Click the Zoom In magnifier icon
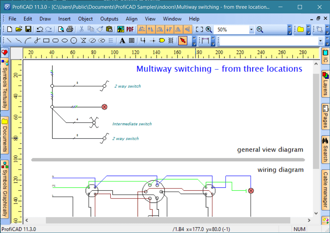330x233 pixels. (209, 30)
